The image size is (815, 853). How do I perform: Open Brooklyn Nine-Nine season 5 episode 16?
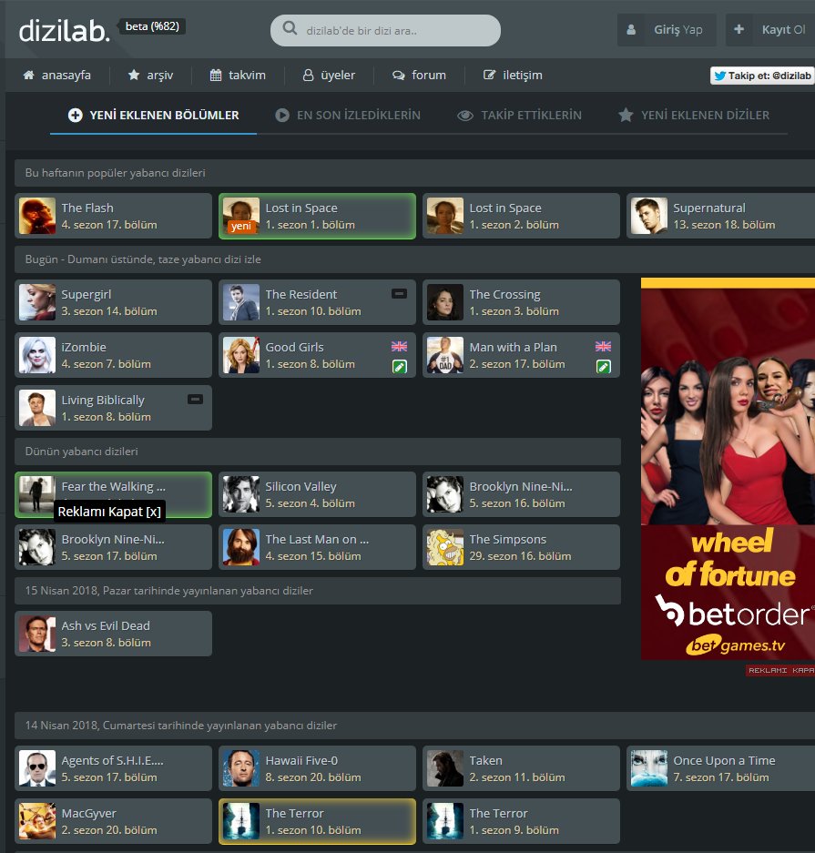click(521, 494)
